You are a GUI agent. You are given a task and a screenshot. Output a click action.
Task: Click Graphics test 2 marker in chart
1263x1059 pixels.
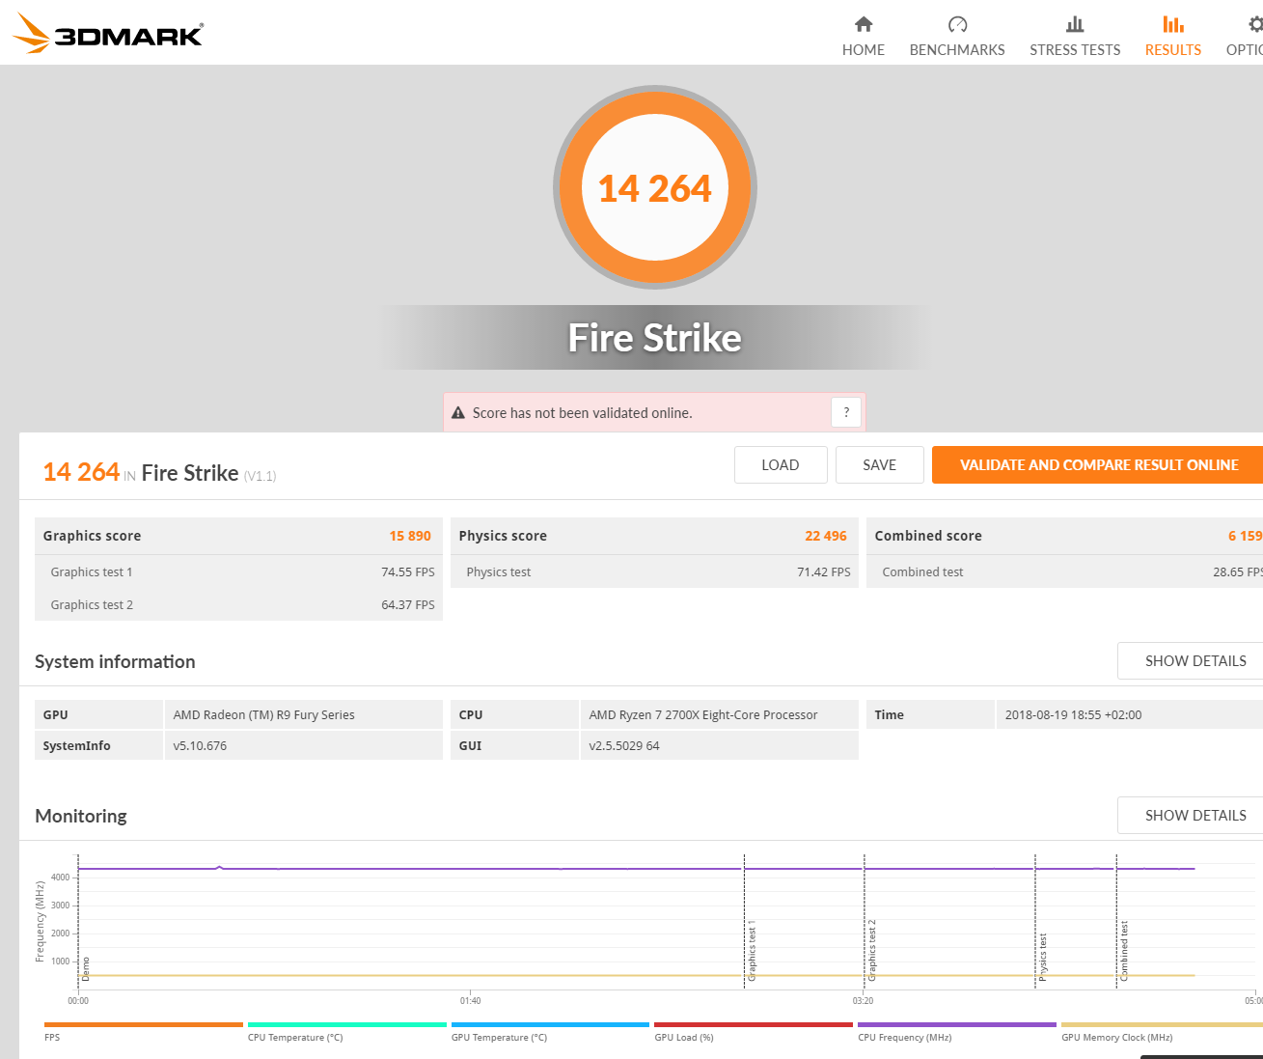[871, 951]
